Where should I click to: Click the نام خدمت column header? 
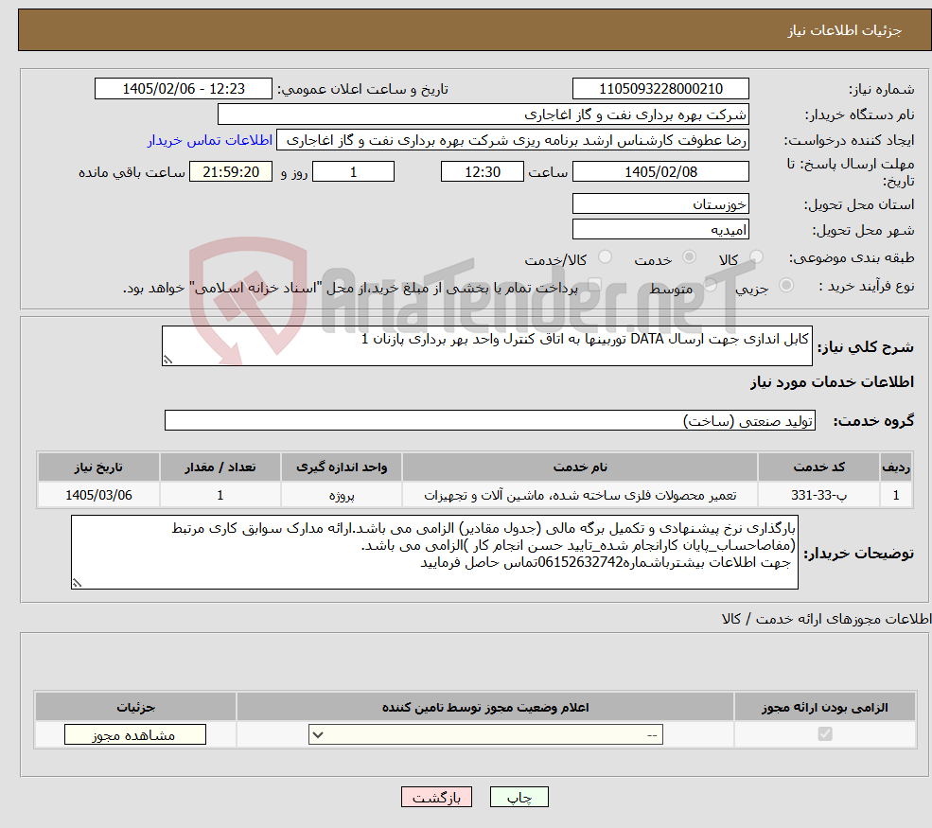click(580, 467)
